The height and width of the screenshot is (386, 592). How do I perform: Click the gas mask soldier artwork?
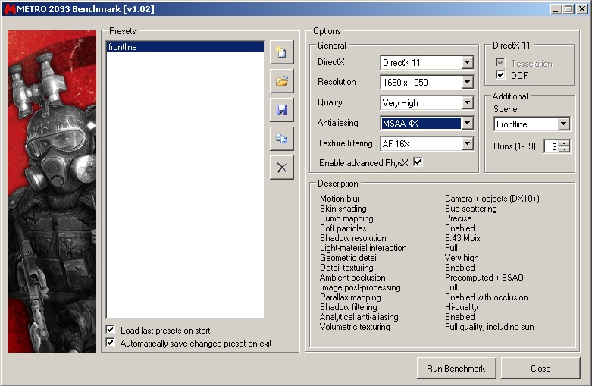point(52,192)
